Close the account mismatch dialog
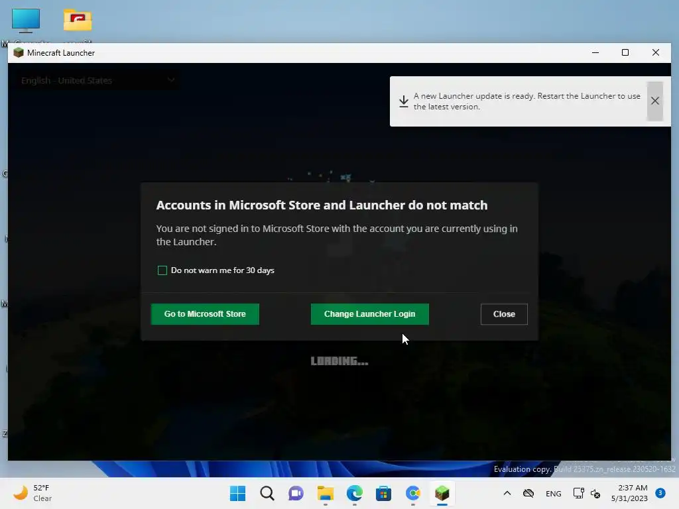The width and height of the screenshot is (679, 509). click(x=504, y=314)
